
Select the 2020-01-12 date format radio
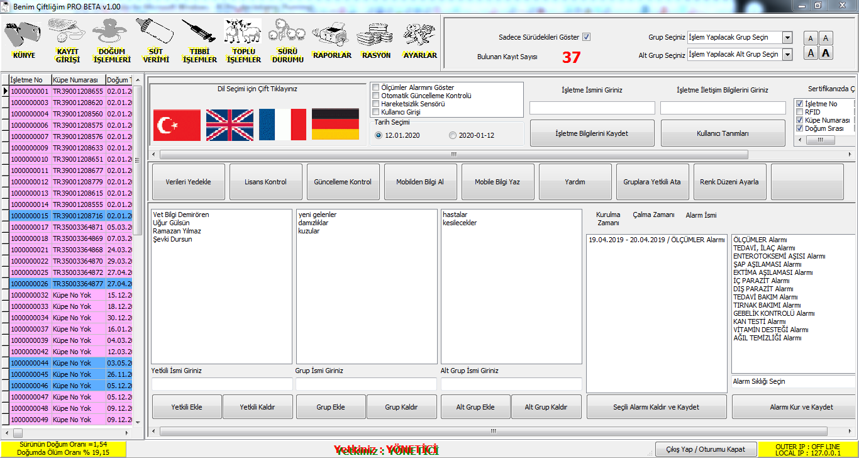pos(453,135)
